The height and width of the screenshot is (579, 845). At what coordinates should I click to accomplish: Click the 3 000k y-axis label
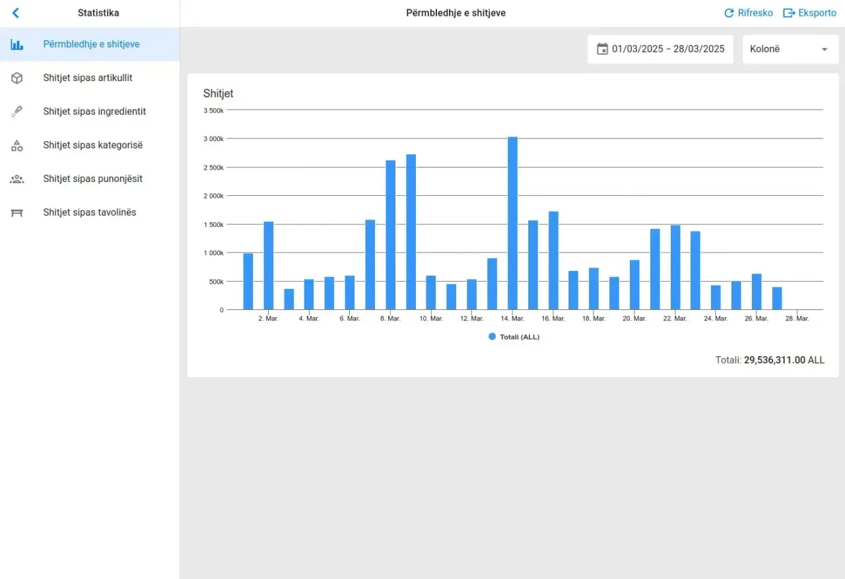(x=214, y=138)
